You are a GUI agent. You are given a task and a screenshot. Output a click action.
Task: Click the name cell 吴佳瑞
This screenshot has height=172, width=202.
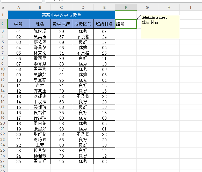coord(40,107)
